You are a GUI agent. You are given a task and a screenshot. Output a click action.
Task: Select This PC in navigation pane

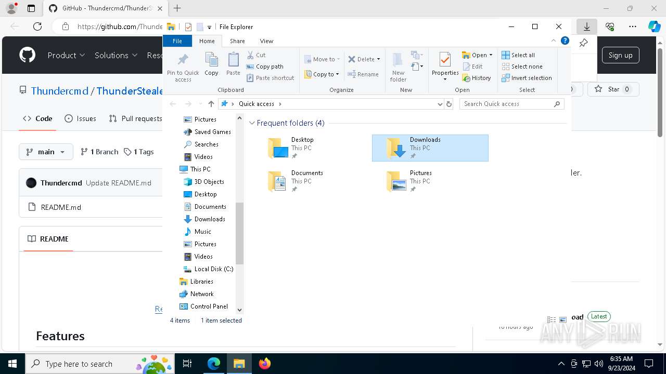click(x=195, y=169)
